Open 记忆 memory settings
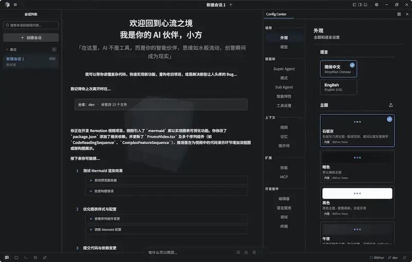Screen dimensions: 412x262 (284, 136)
